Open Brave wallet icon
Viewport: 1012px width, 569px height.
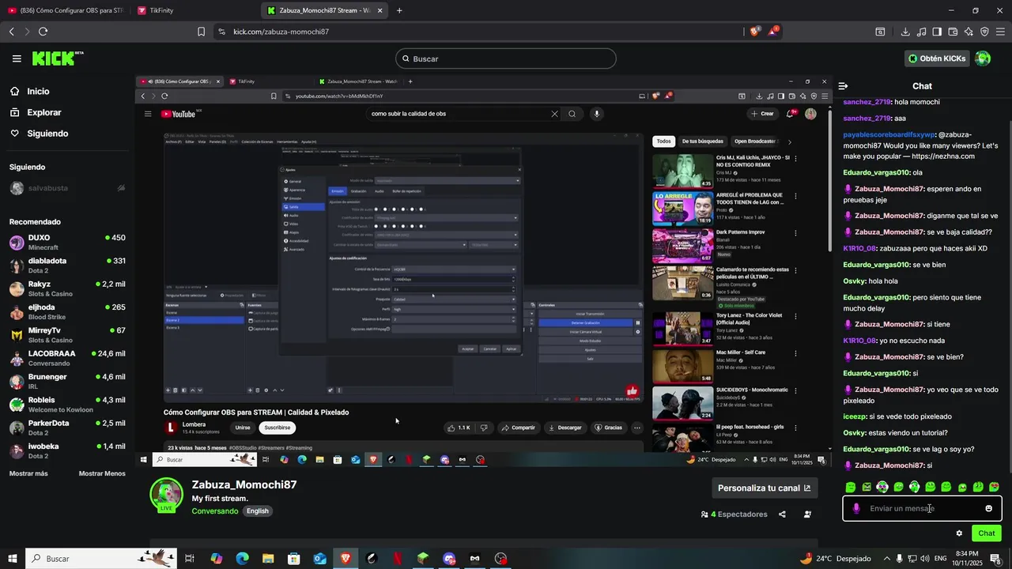point(953,32)
